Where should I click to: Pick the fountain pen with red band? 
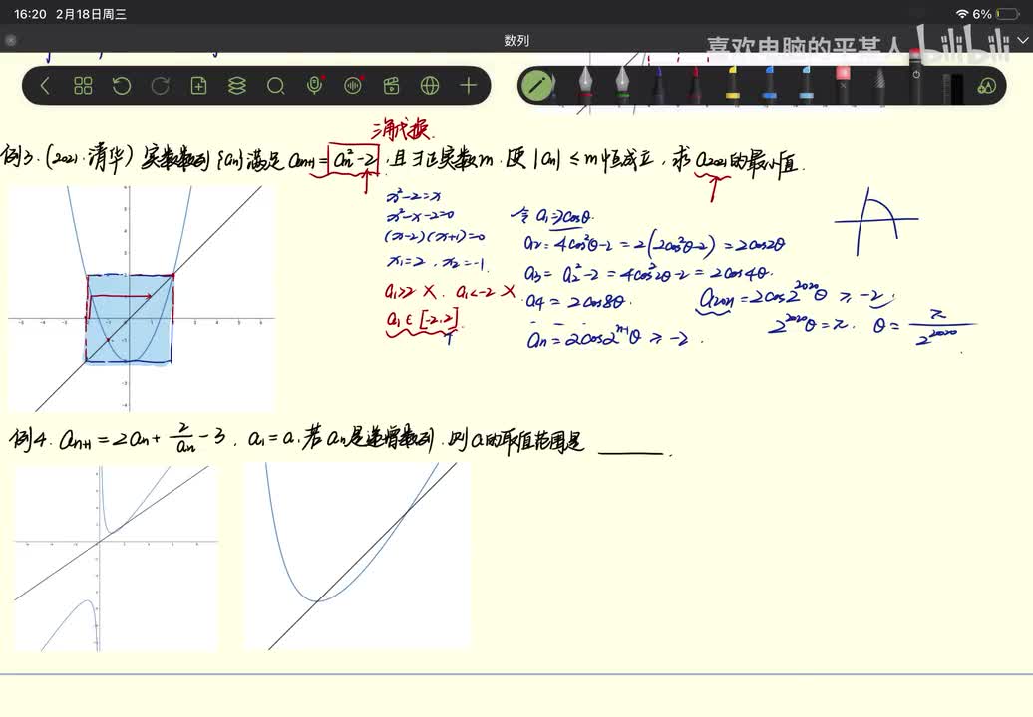coord(585,86)
